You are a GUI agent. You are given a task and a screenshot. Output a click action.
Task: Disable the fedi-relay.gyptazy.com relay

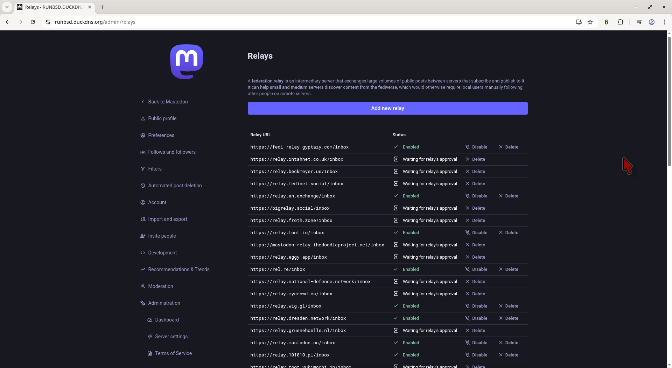click(476, 147)
